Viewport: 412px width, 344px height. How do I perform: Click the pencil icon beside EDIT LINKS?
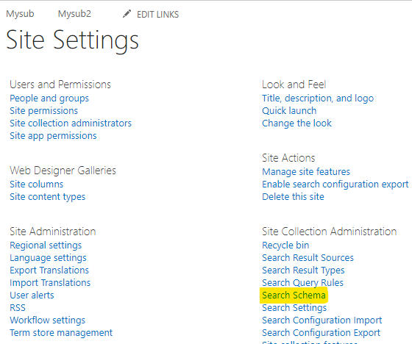coord(127,14)
